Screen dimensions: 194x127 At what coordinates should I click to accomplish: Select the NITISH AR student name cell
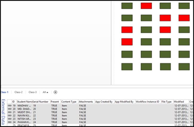[x=24, y=119]
